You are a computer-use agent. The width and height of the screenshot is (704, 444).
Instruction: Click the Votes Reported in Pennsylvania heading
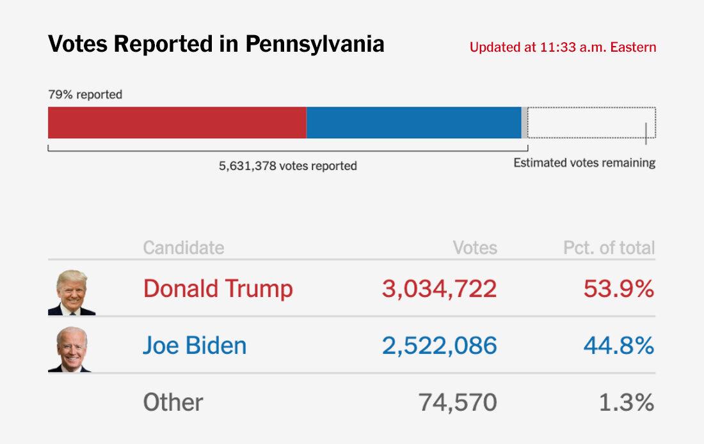[216, 44]
